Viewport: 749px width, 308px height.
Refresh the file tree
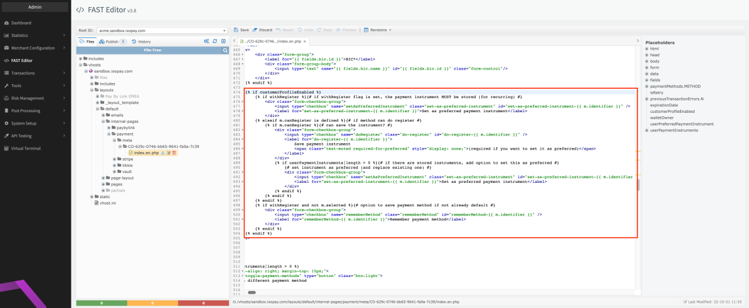coord(215,41)
